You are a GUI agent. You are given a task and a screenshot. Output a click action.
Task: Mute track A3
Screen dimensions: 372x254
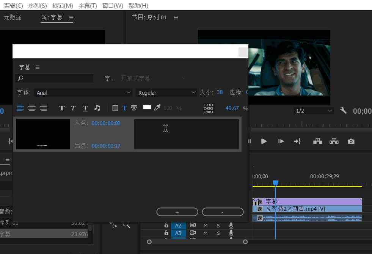point(206,234)
